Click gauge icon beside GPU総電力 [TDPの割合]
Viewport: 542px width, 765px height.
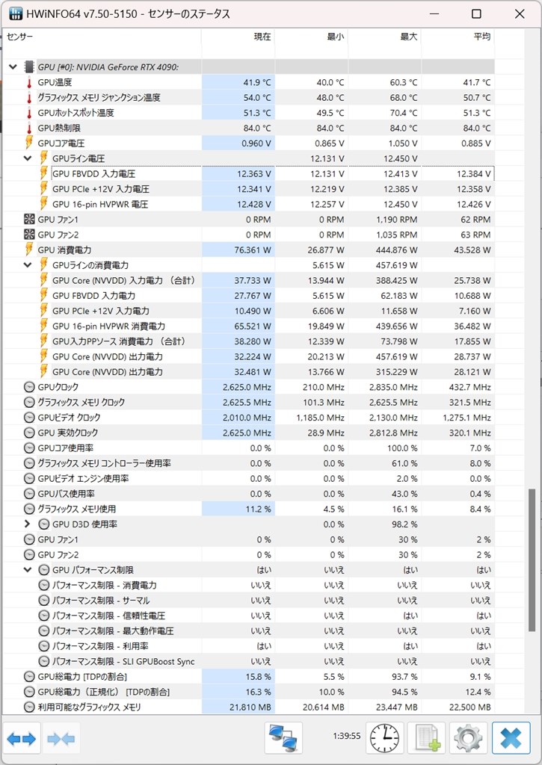click(29, 677)
